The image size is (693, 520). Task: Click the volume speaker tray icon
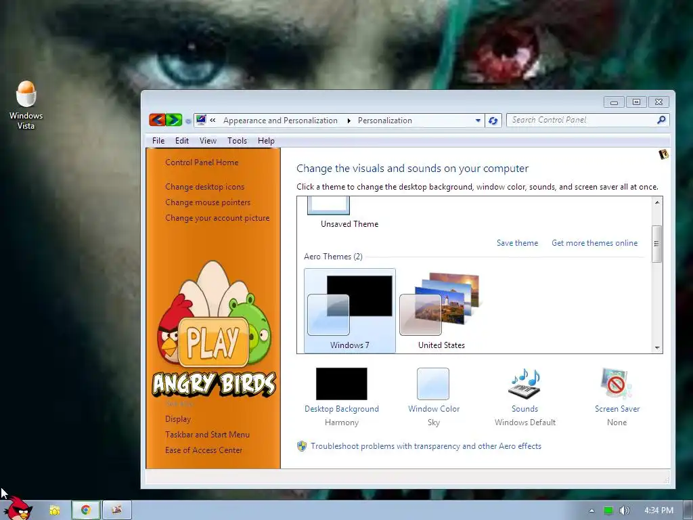click(x=624, y=511)
